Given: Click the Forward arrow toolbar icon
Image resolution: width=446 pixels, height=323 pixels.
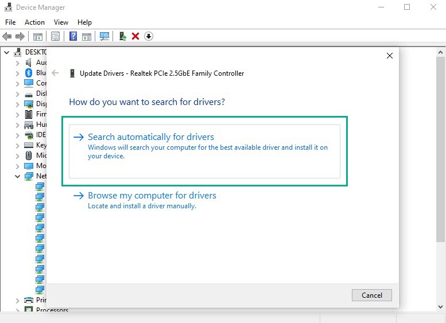Looking at the screenshot, I should pos(20,36).
